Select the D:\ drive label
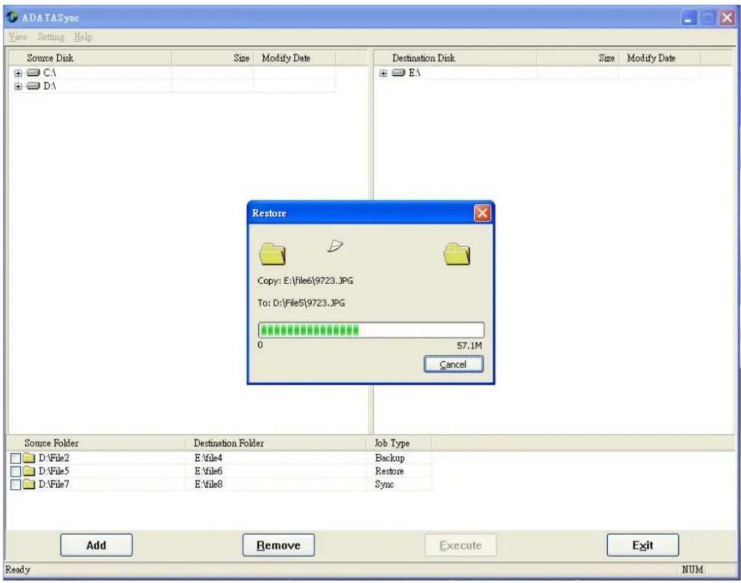The height and width of the screenshot is (583, 741). pos(50,86)
